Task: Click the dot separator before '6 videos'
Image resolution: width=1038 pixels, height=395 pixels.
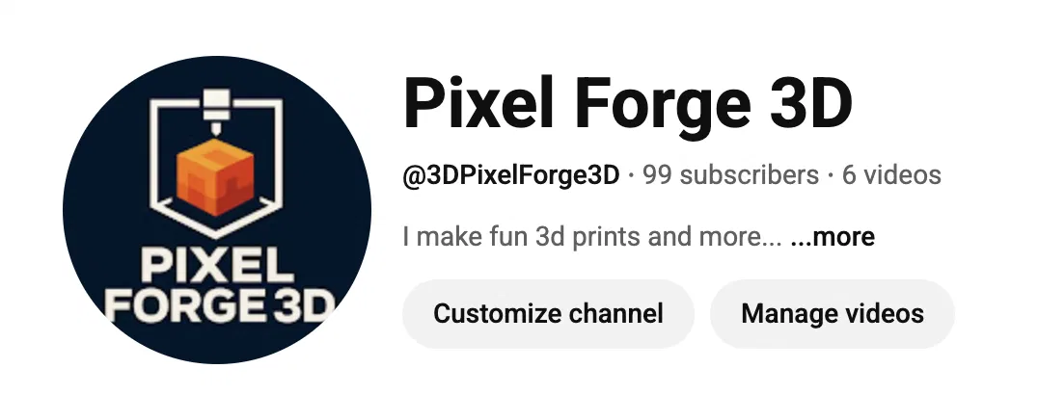Action: (x=831, y=176)
